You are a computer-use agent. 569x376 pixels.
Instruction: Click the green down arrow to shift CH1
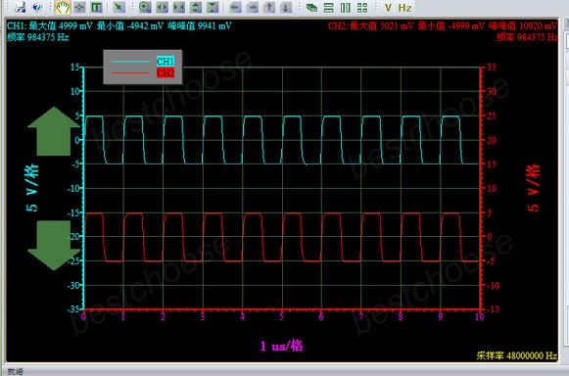pos(54,246)
